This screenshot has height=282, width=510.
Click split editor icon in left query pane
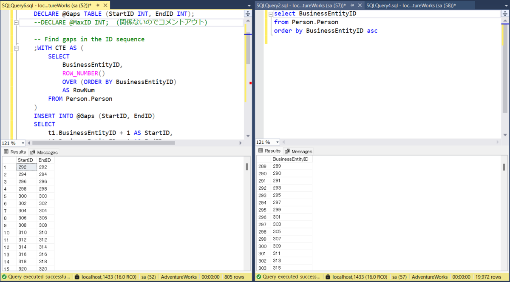(248, 14)
